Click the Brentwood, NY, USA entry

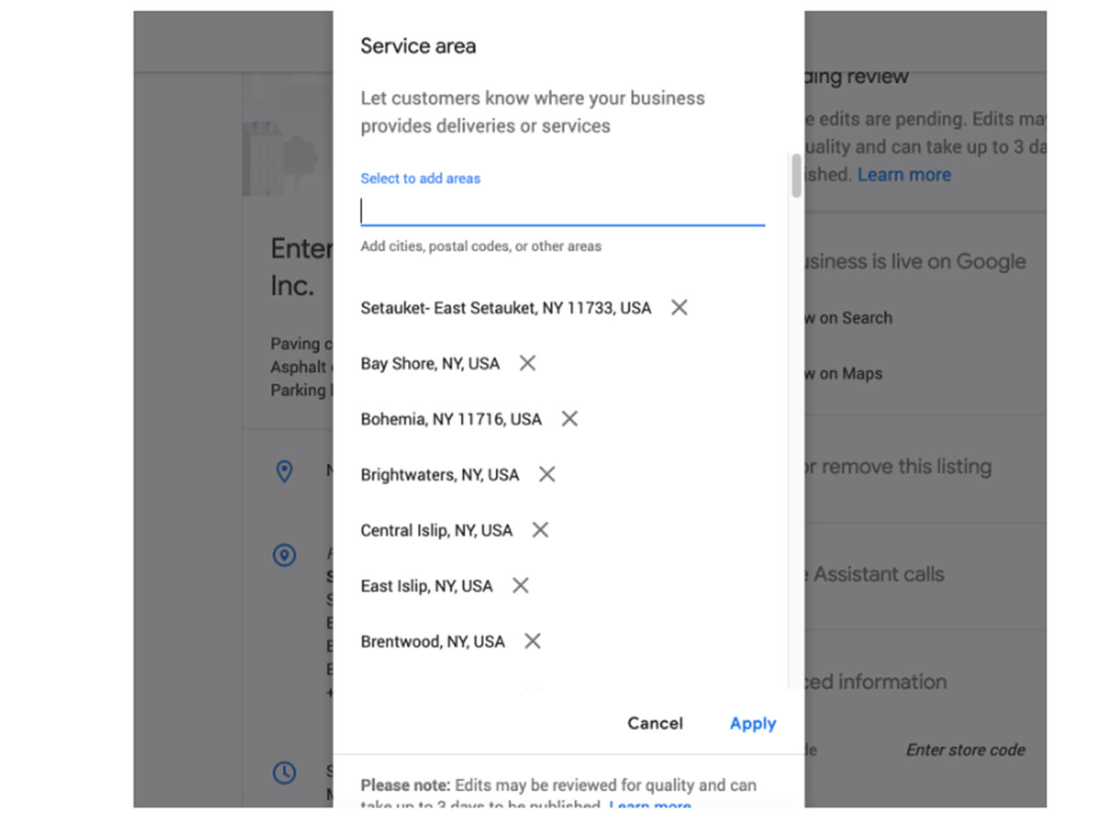click(x=433, y=642)
